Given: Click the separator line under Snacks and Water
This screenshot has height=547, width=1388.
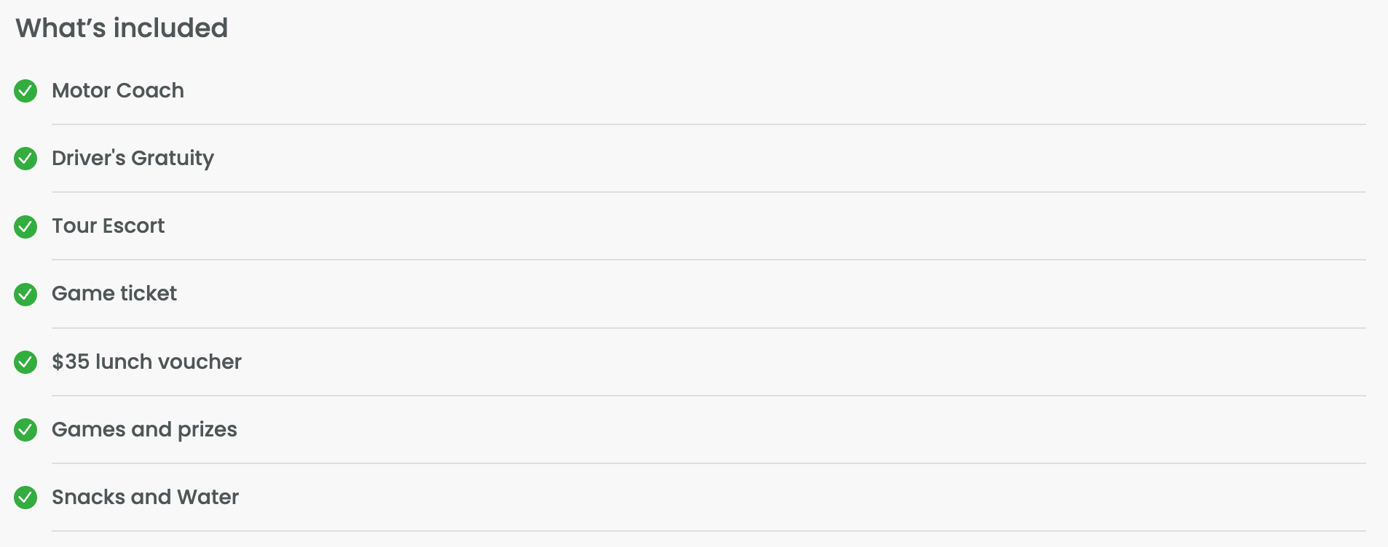Looking at the screenshot, I should click(x=708, y=531).
